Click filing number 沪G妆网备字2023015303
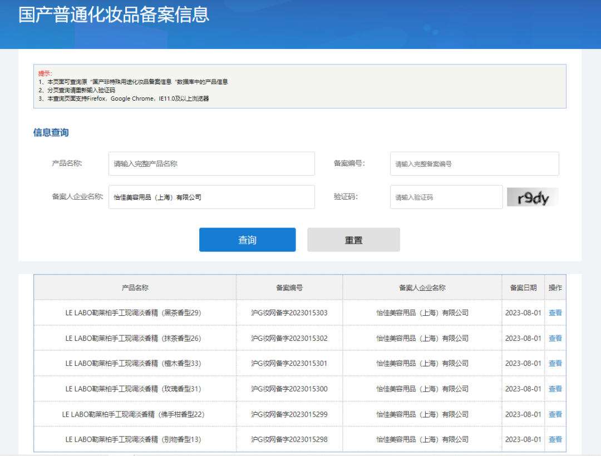601x456 pixels. [289, 313]
